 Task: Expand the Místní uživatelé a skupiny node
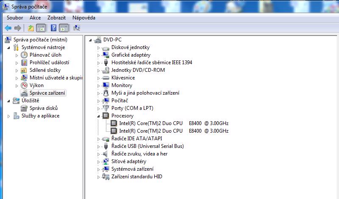(x=17, y=78)
